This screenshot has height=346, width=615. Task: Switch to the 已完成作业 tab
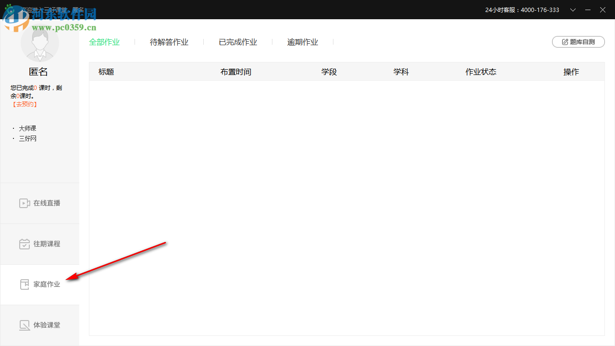(238, 42)
